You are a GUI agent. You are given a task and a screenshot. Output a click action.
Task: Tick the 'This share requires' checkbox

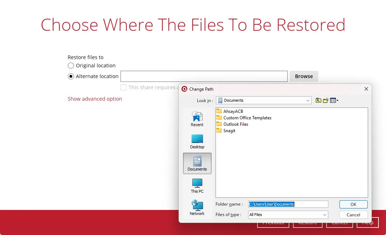[124, 87]
